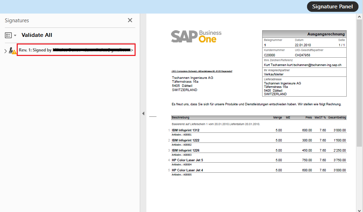The height and width of the screenshot is (212, 363).
Task: Click the Belegnummer label
Action: click(273, 40)
